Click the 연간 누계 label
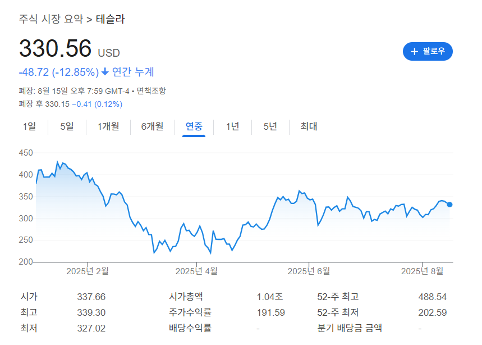482x345 pixels. pyautogui.click(x=133, y=72)
